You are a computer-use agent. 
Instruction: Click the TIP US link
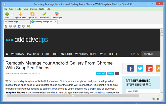135,54
